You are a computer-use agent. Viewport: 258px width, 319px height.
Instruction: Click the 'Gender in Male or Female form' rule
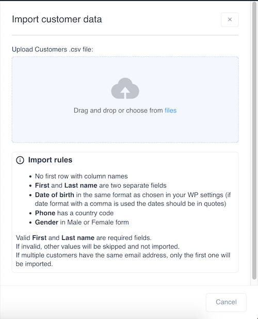(x=82, y=222)
